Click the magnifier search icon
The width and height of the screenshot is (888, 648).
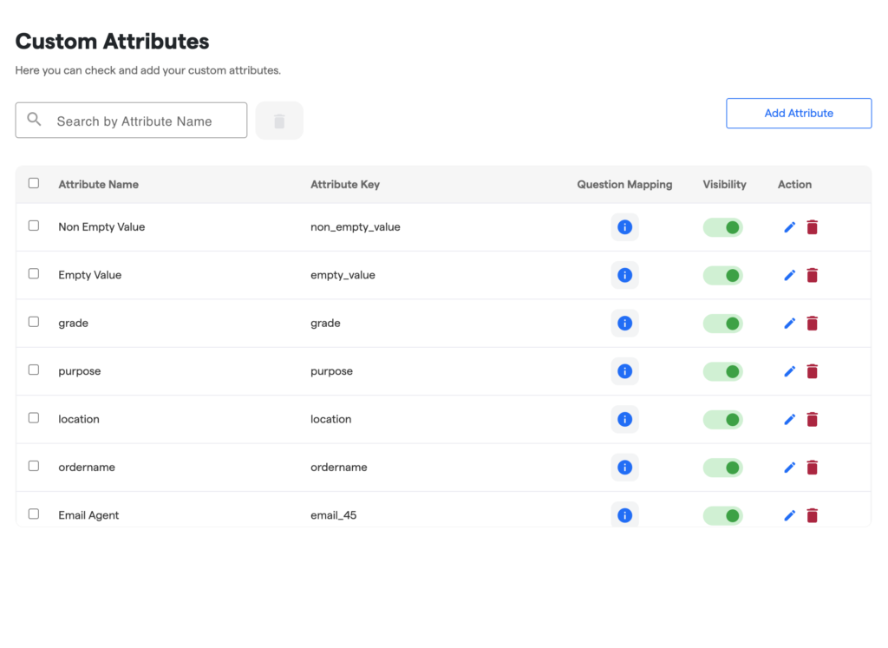click(35, 120)
